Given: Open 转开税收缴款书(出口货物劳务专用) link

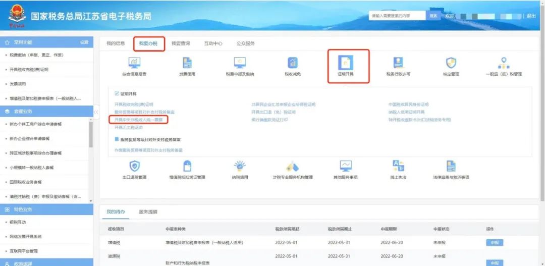Looking at the screenshot, I should [x=419, y=120].
